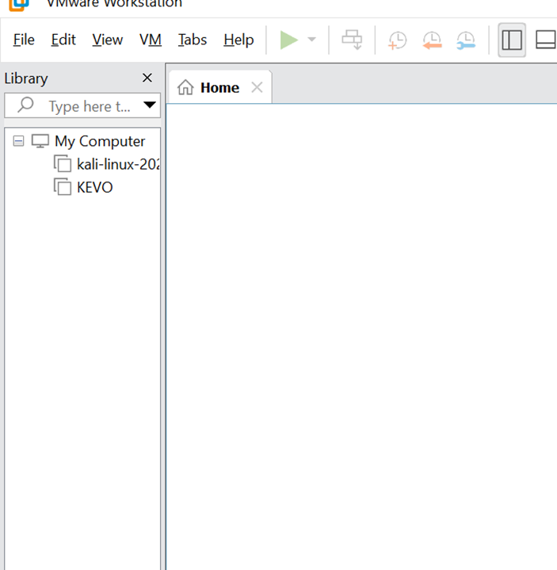Open the Tabs menu

click(193, 40)
